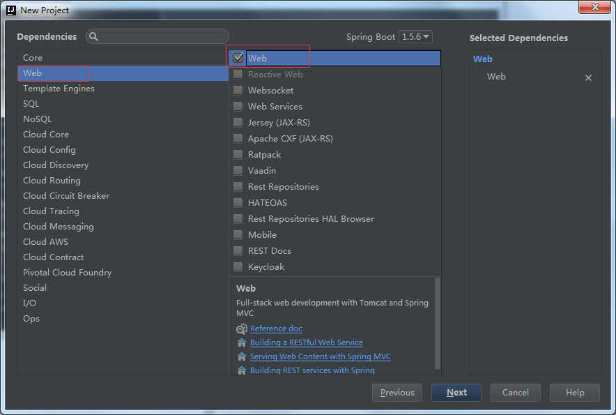
Task: Select Web entry in Selected Dependencies
Action: pyautogui.click(x=496, y=77)
